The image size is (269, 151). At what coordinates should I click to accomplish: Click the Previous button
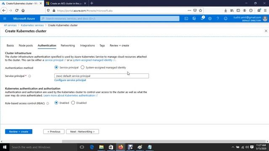pos(54,131)
